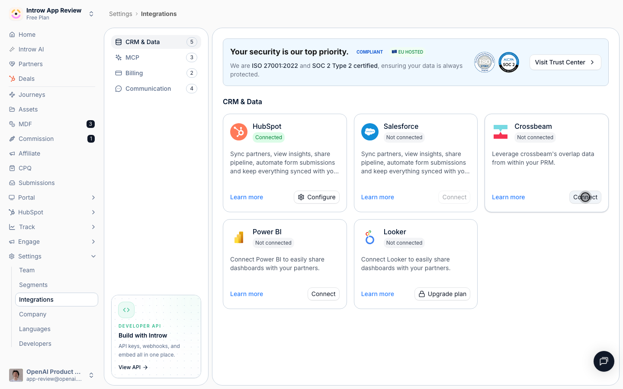Viewport: 623px width, 389px height.
Task: Open Team settings
Action: pyautogui.click(x=57, y=270)
